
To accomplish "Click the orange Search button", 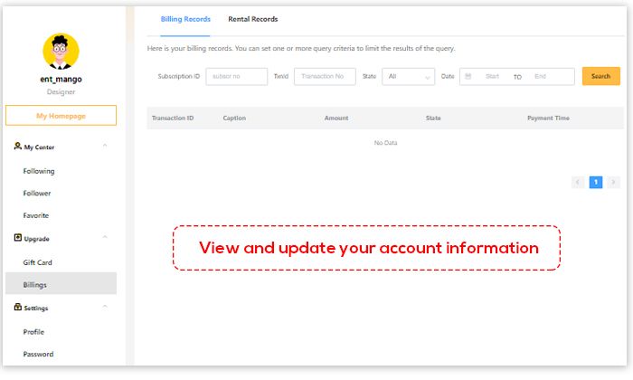I will tap(601, 76).
